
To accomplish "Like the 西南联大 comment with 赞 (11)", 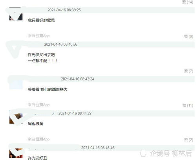I will (188, 105).
